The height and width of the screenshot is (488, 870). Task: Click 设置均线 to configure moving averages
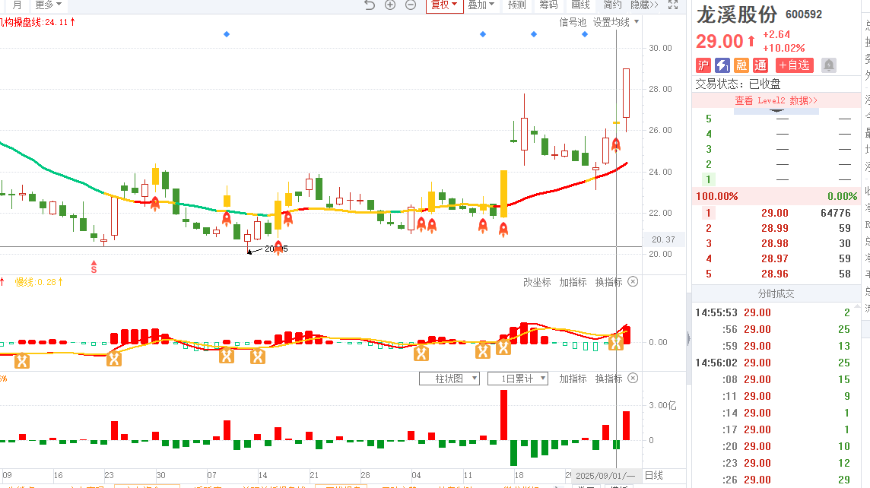(611, 23)
